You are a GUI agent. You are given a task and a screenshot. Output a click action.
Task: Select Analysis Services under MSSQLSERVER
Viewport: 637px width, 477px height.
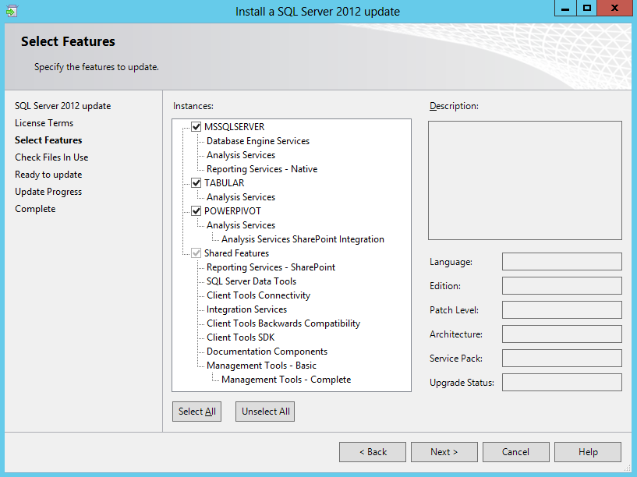pos(241,155)
